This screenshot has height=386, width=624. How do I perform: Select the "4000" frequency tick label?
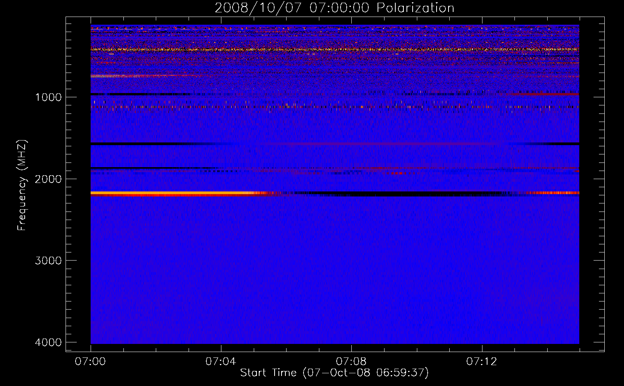click(48, 342)
